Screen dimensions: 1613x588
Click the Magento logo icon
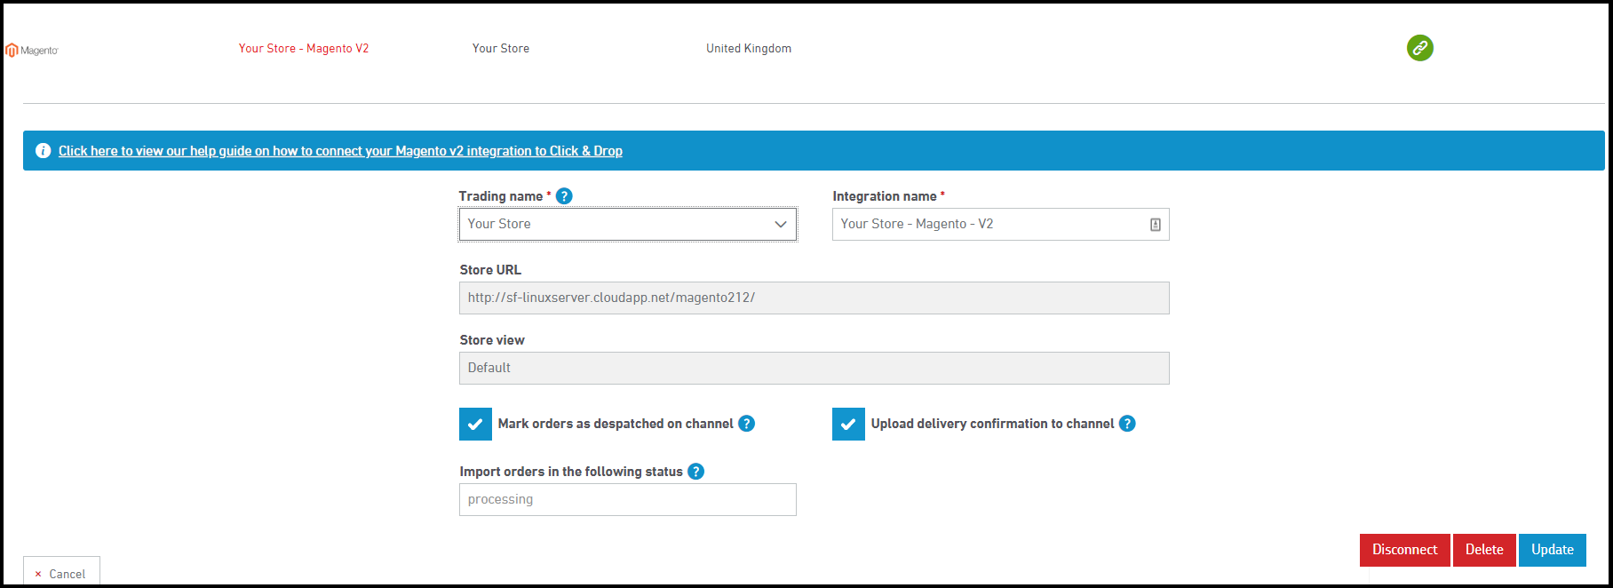pyautogui.click(x=12, y=51)
